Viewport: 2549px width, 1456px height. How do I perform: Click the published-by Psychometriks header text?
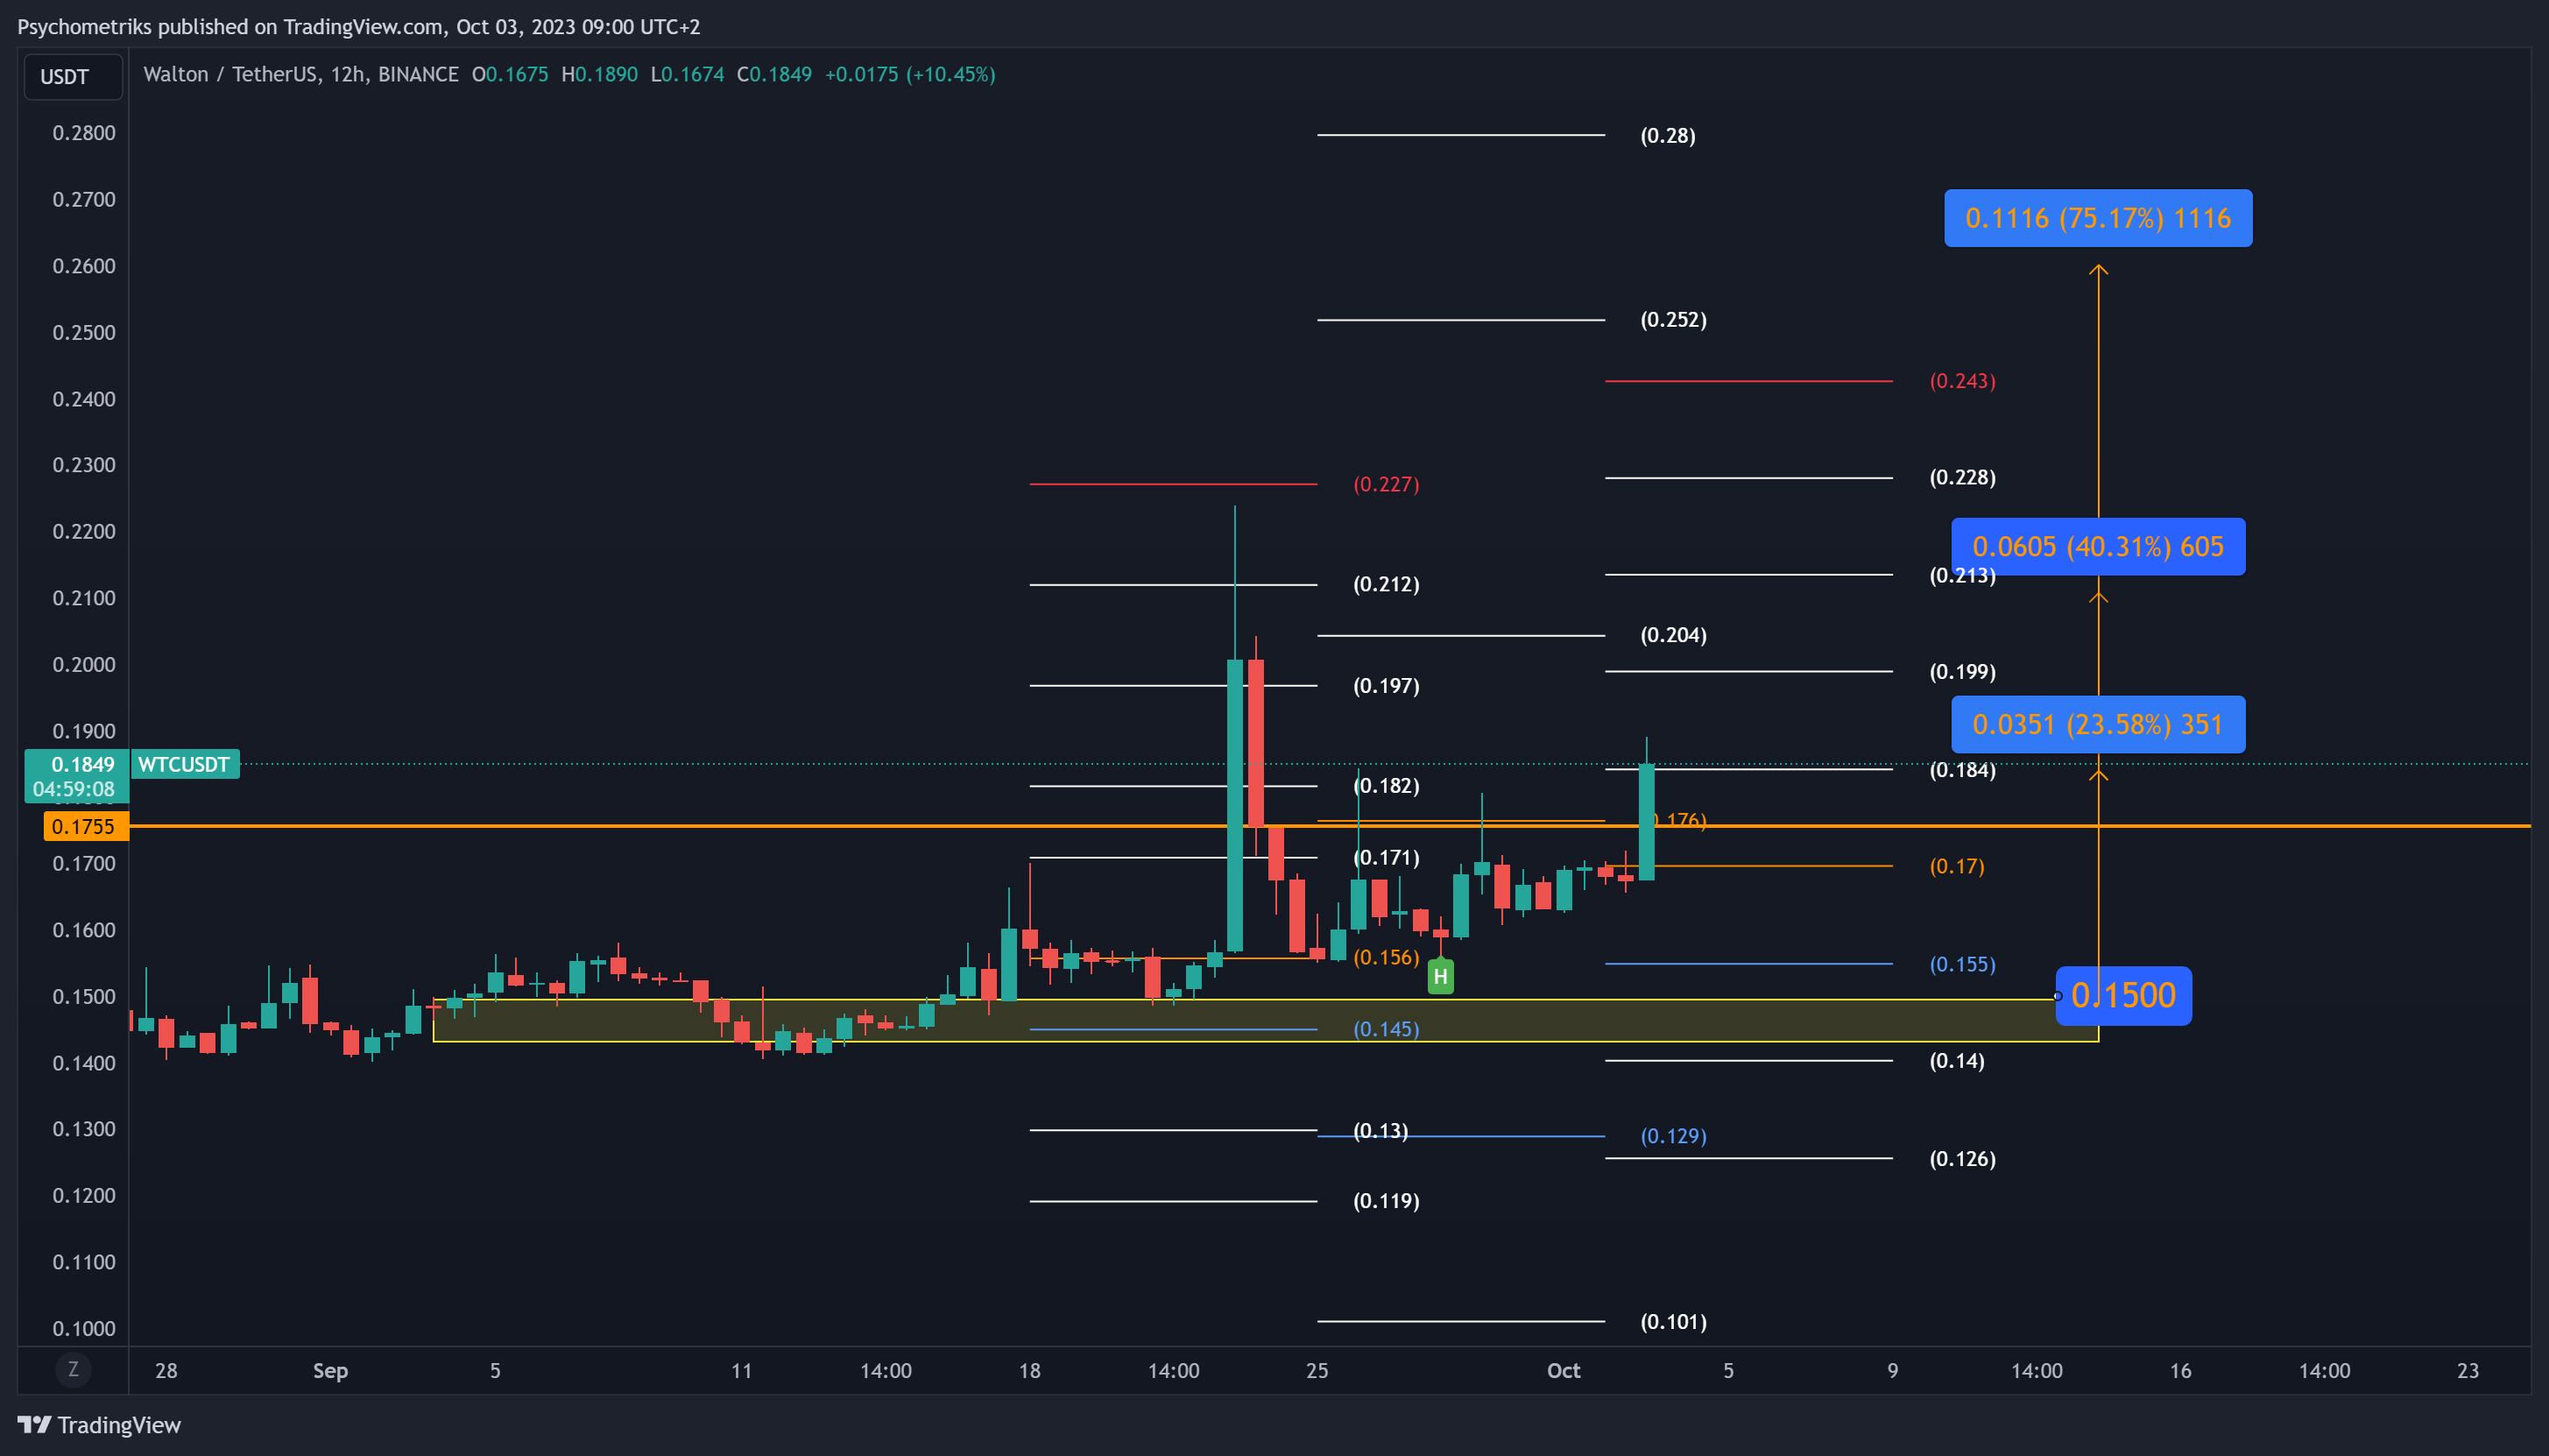[x=359, y=27]
